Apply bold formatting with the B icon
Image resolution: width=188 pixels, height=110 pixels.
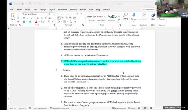point(24,18)
